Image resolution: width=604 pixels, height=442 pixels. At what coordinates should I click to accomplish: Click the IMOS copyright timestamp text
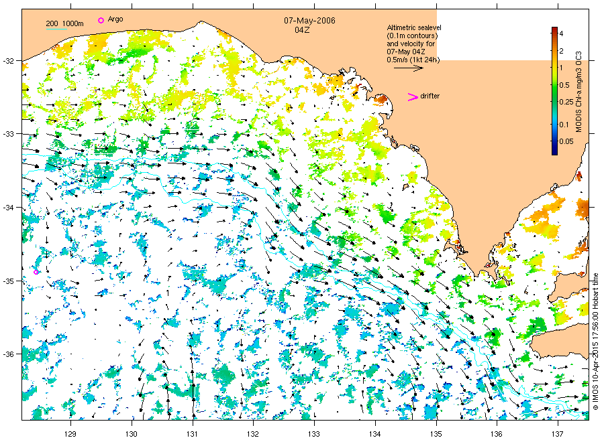[x=595, y=342]
